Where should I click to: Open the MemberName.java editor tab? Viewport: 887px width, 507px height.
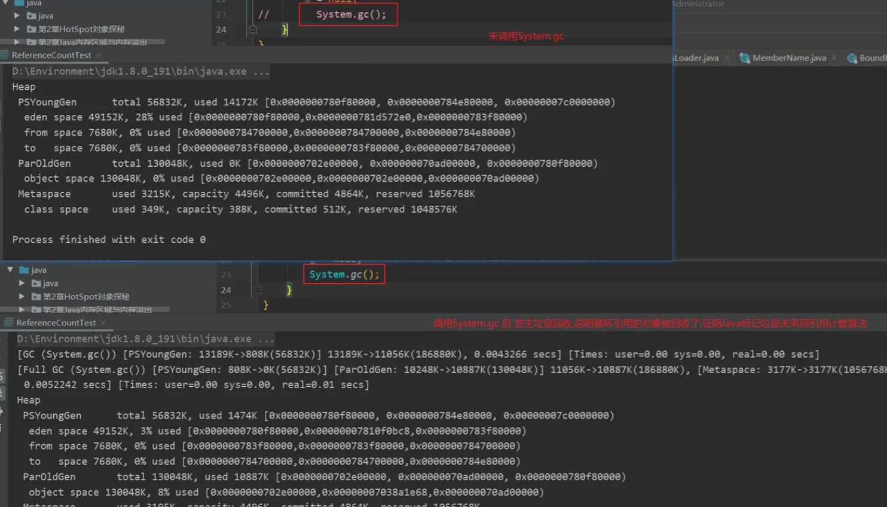point(789,58)
